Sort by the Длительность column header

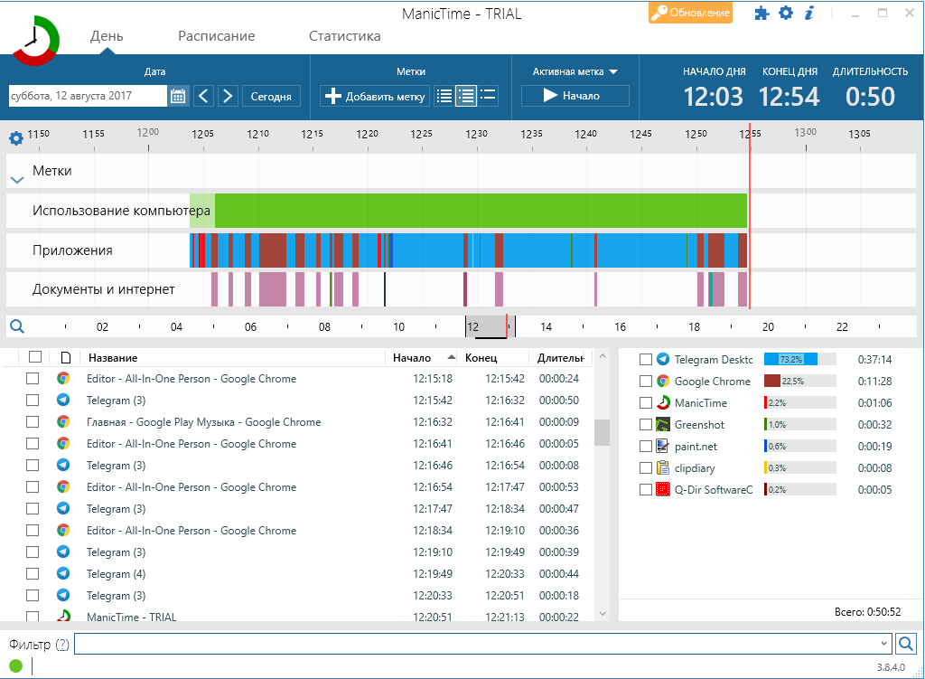click(x=560, y=357)
